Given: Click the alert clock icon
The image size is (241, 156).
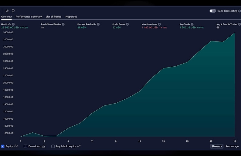Looking at the screenshot, I should pyautogui.click(x=13, y=11).
